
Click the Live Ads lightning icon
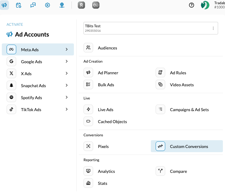88,110
